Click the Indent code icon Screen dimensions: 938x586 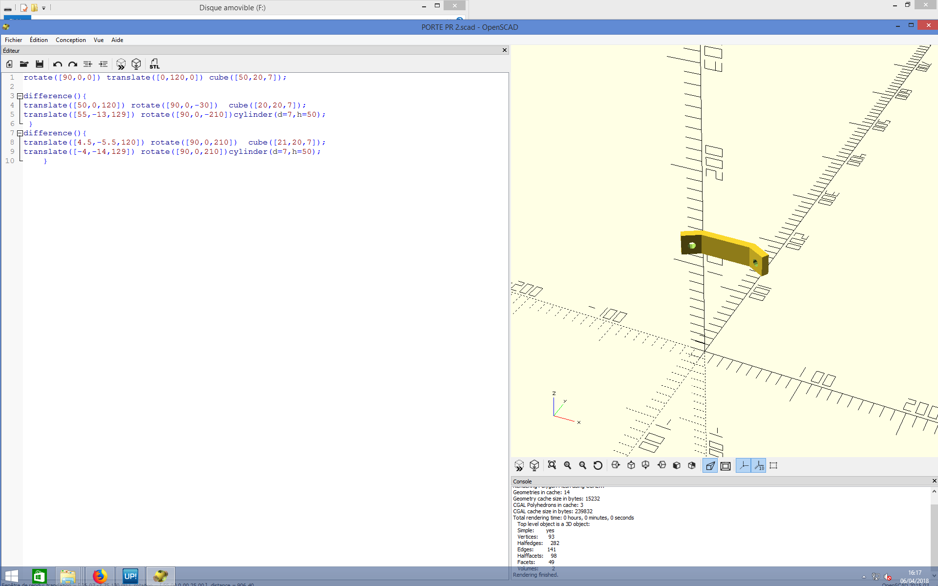coord(103,64)
